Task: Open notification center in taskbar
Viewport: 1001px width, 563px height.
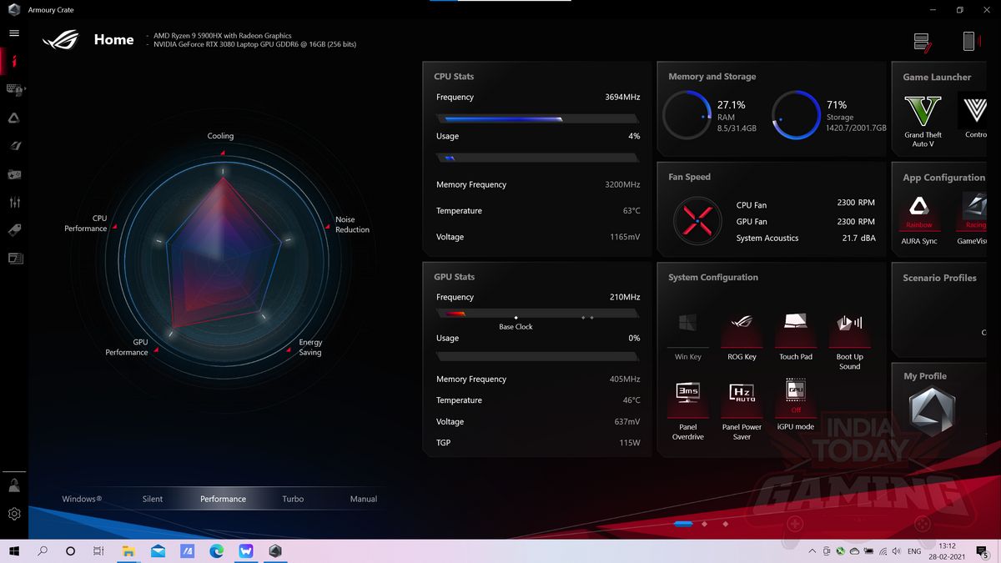Action: tap(982, 551)
